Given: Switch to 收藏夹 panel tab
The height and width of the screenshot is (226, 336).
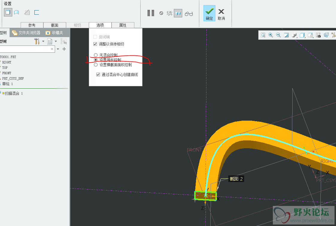Looking at the screenshot, I should 54,33.
